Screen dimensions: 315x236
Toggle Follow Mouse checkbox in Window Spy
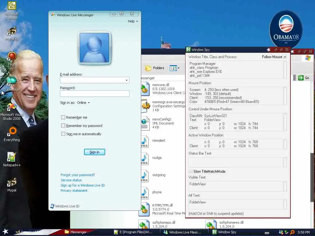pyautogui.click(x=285, y=57)
